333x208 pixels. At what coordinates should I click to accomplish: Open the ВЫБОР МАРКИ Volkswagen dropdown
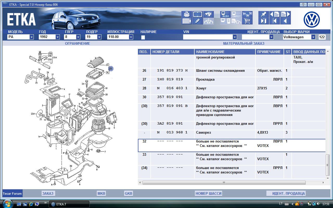[x=313, y=37]
